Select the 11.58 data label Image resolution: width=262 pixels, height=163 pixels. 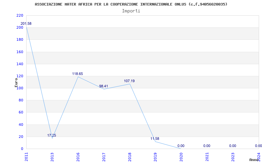155,139
